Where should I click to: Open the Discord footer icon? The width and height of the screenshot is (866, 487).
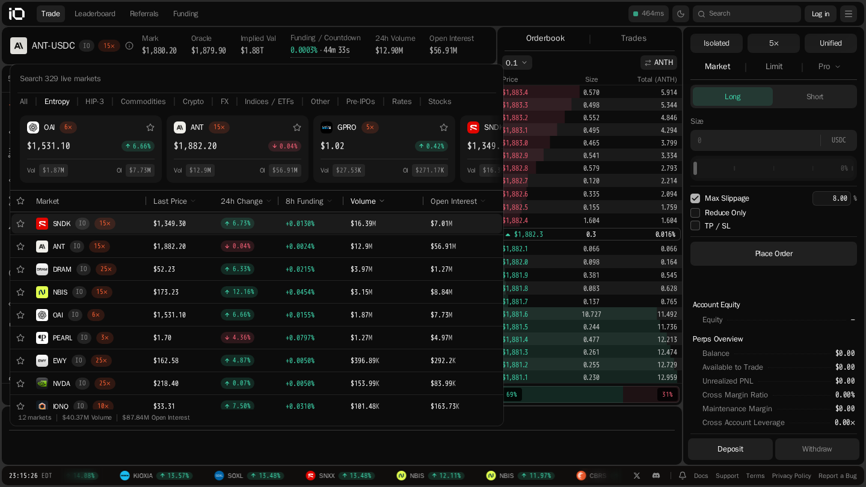(x=656, y=476)
